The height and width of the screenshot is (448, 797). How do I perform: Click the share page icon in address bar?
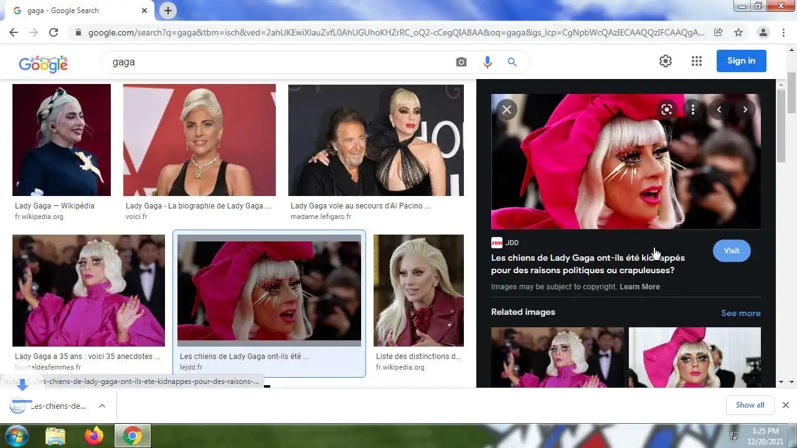(719, 32)
